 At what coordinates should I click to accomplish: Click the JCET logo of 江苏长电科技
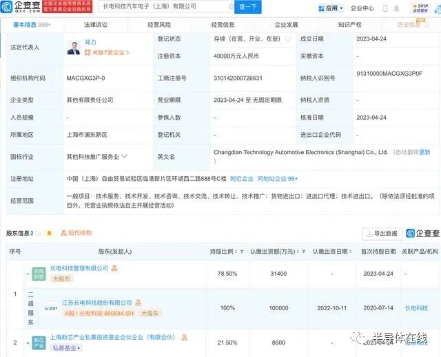pyautogui.click(x=51, y=308)
